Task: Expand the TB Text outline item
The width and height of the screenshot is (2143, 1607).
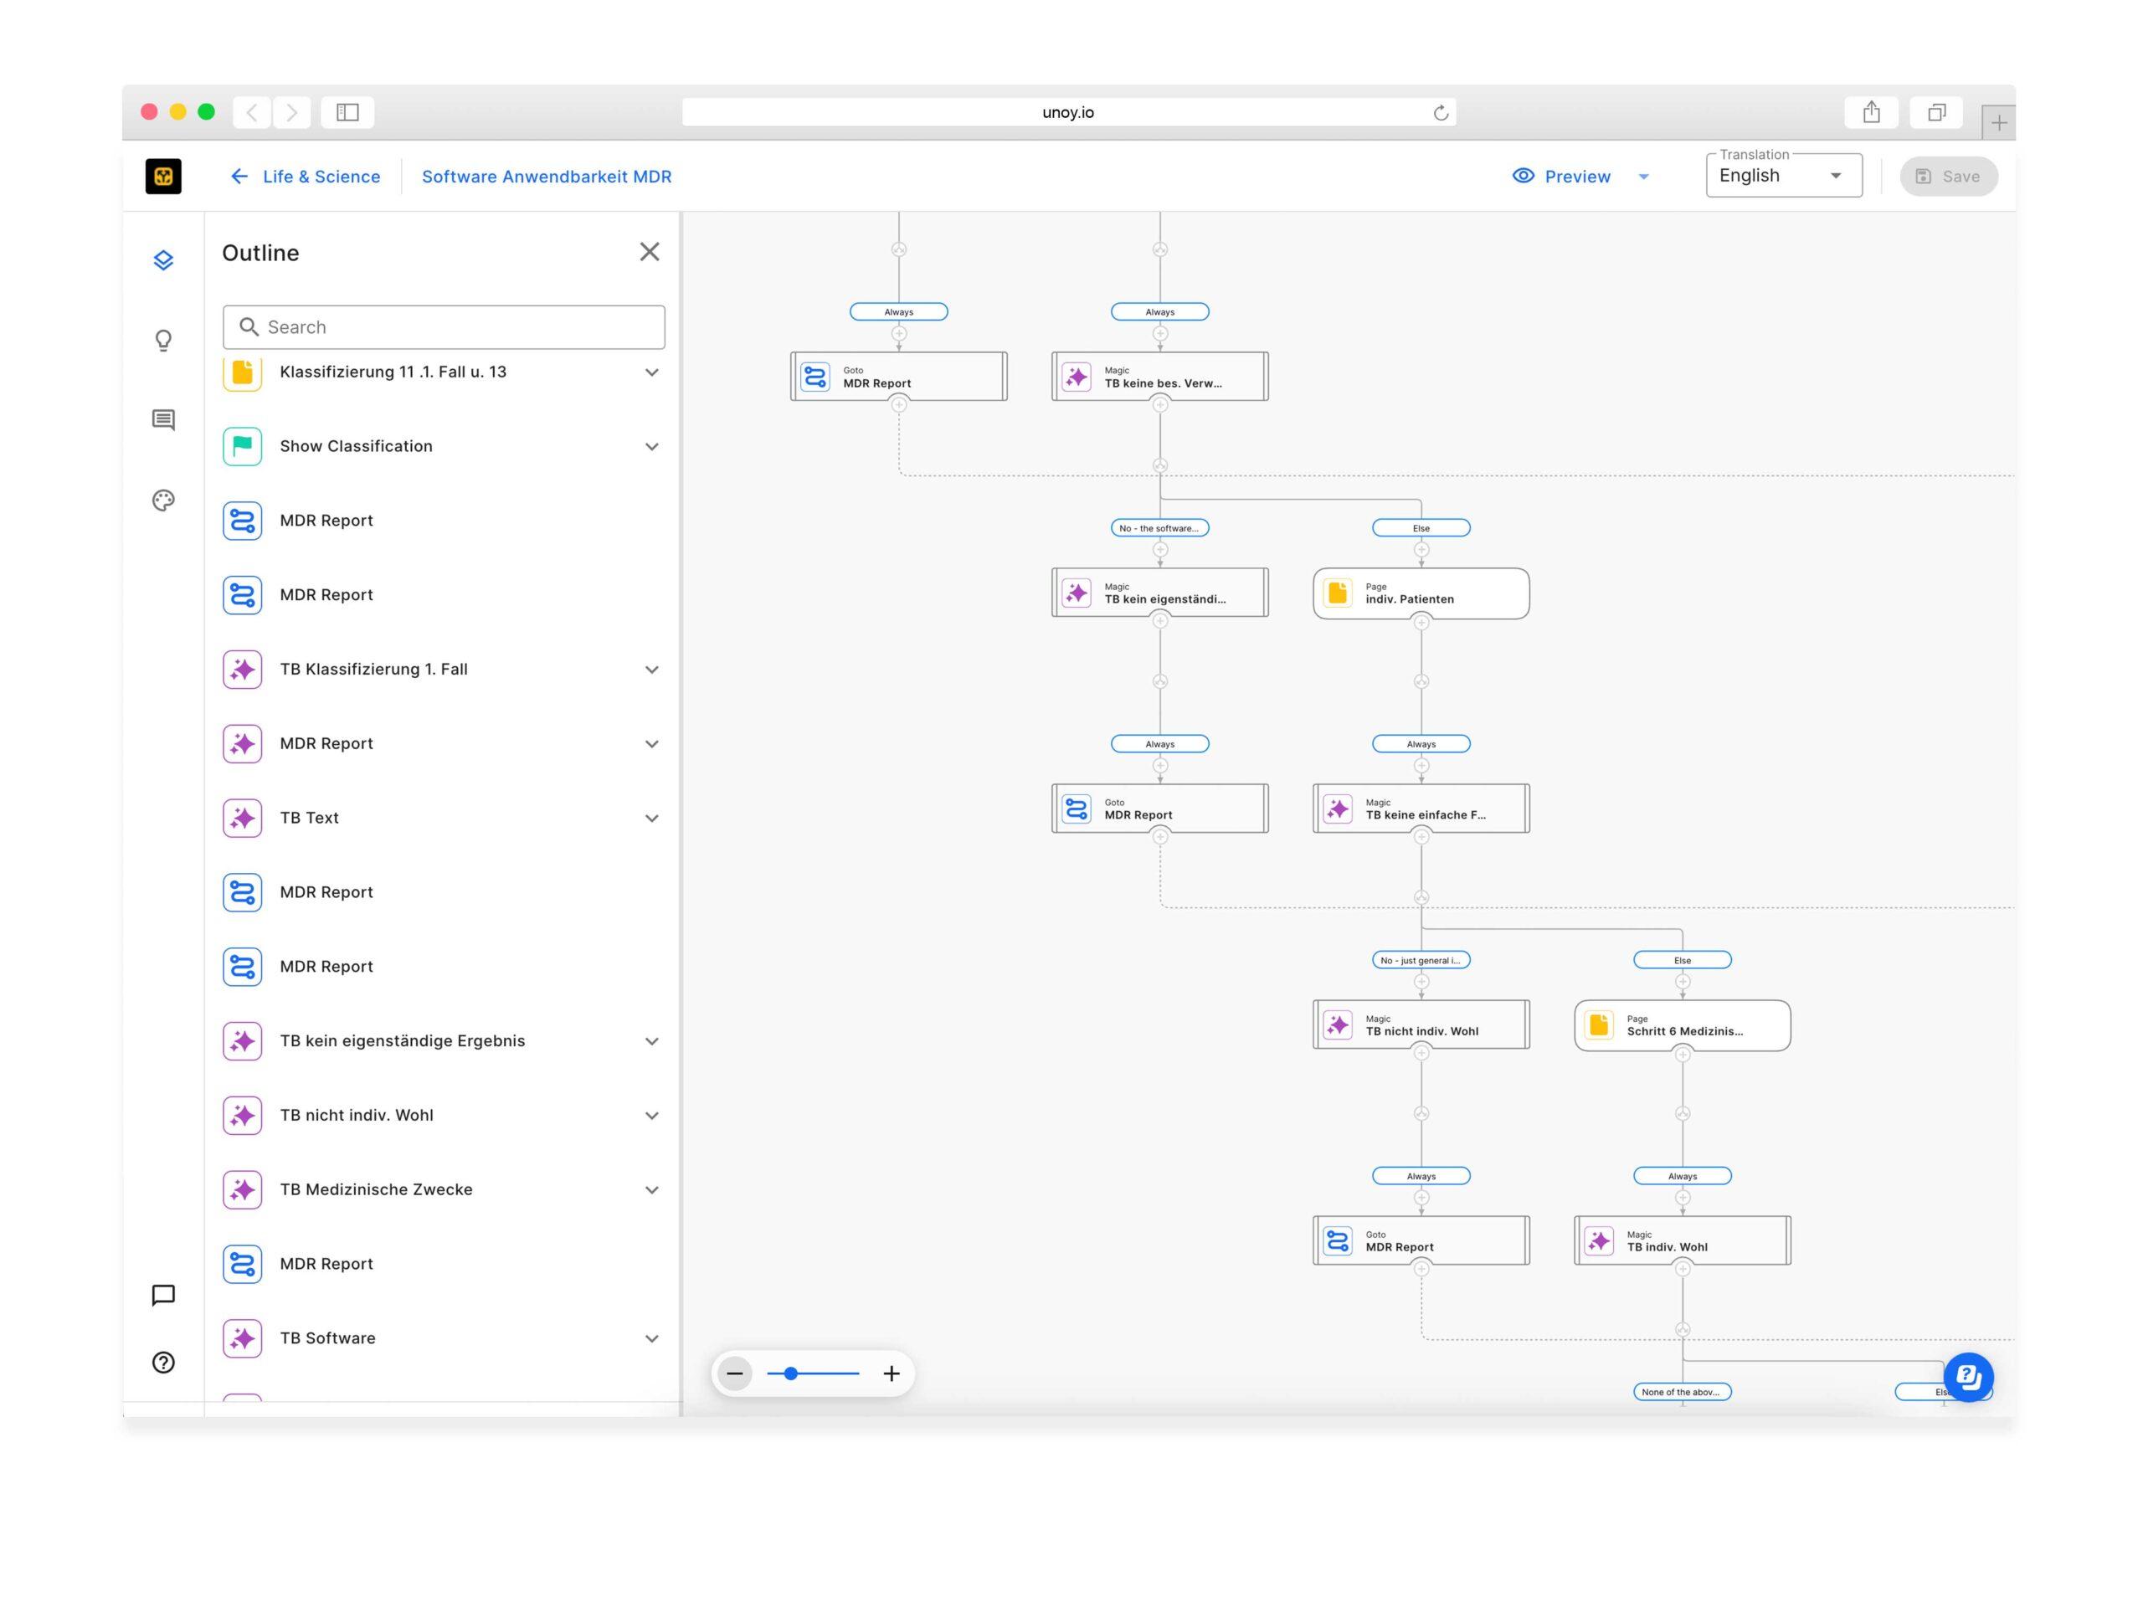Action: (x=652, y=819)
